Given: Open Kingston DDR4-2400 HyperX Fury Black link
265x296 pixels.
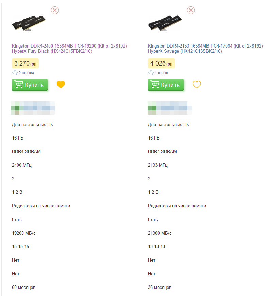Looking at the screenshot, I should click(69, 49).
